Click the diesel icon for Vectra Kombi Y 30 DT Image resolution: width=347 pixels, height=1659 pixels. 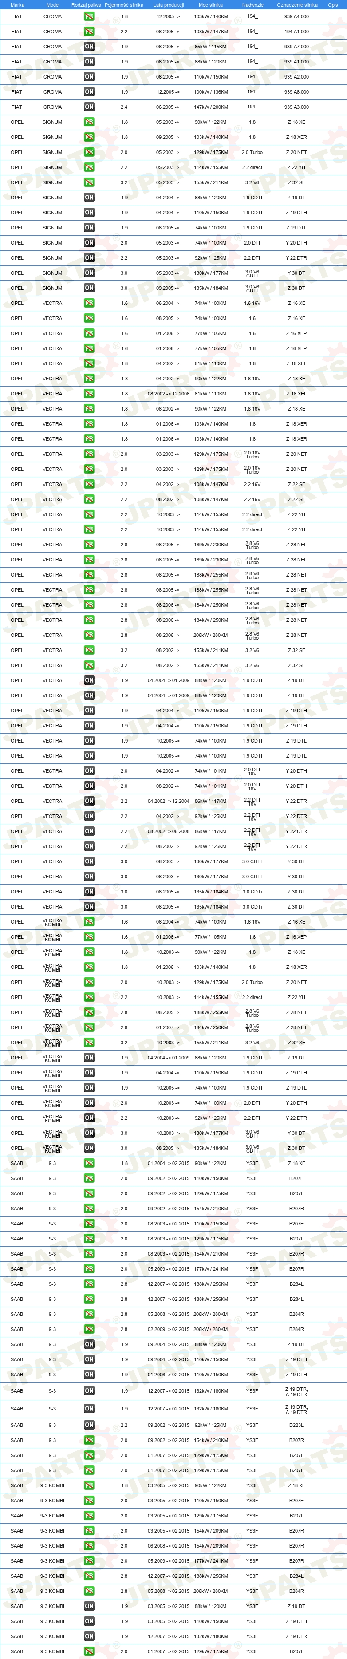point(89,1133)
